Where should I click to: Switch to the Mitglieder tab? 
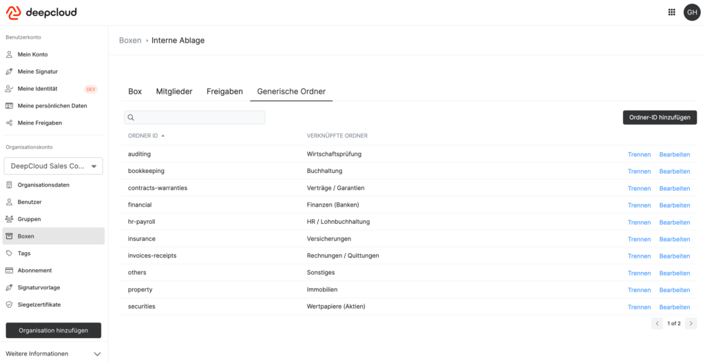click(174, 92)
